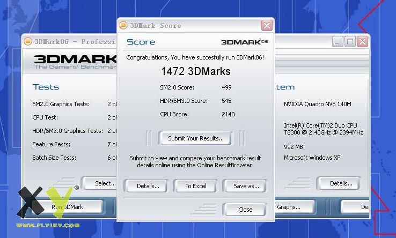Click the SM2.0 Score value 499
This screenshot has height=238, width=396.
tap(226, 87)
